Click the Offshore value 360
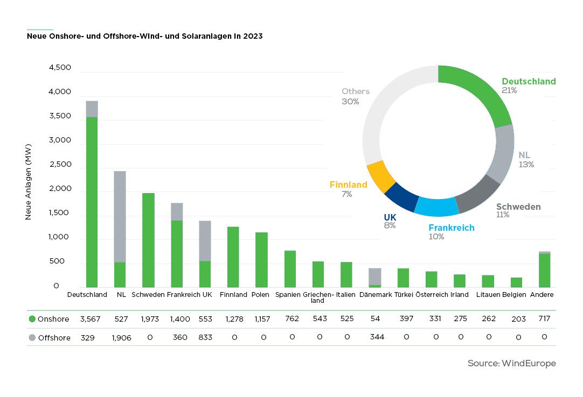The width and height of the screenshot is (583, 397). tap(180, 337)
